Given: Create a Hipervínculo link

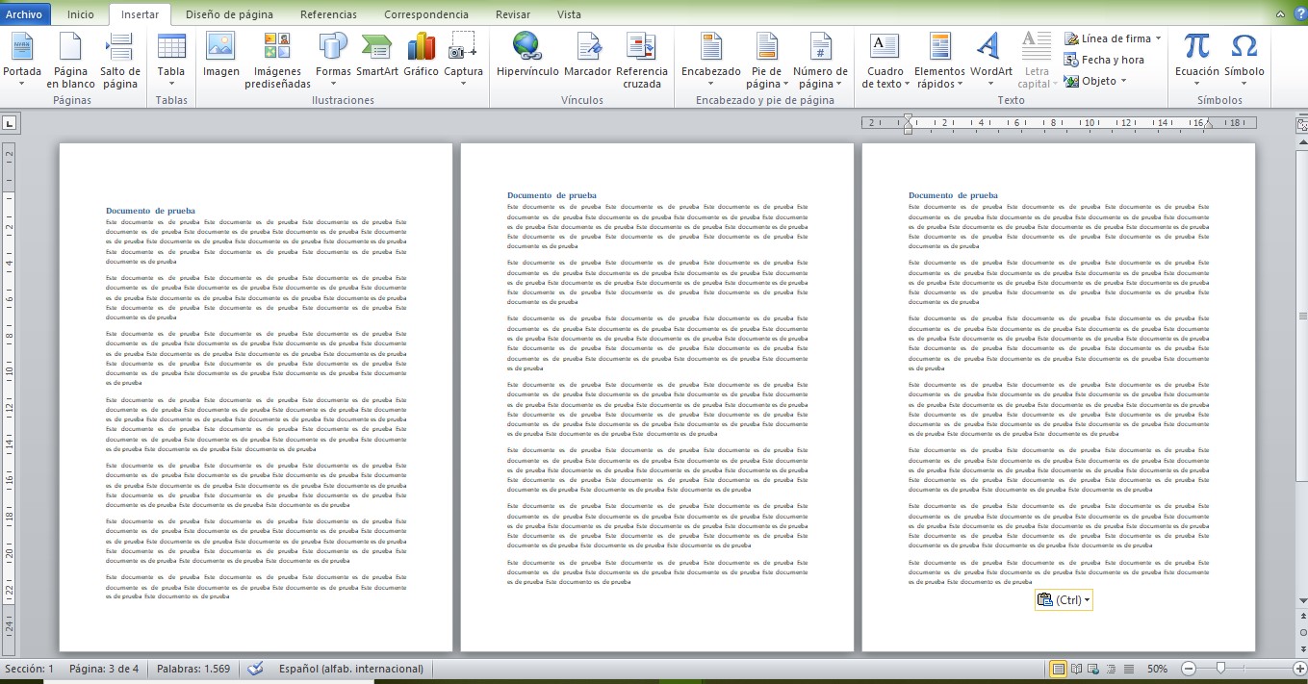Looking at the screenshot, I should coord(526,60).
